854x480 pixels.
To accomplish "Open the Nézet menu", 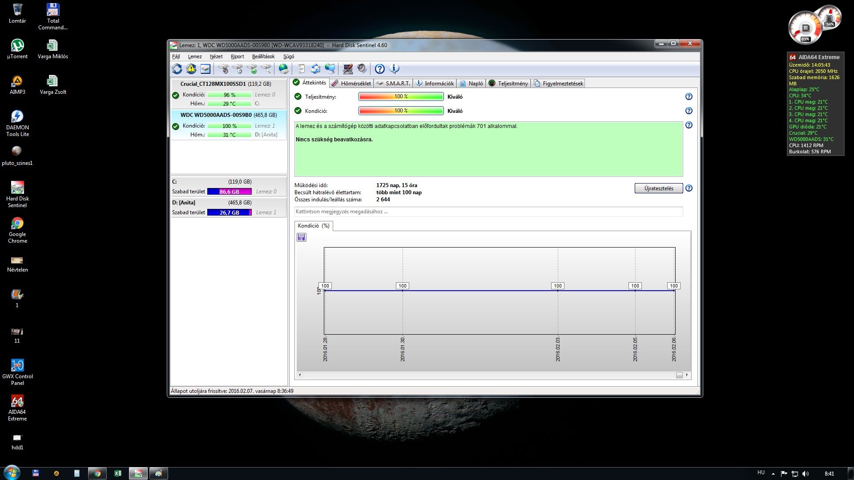I will point(216,56).
